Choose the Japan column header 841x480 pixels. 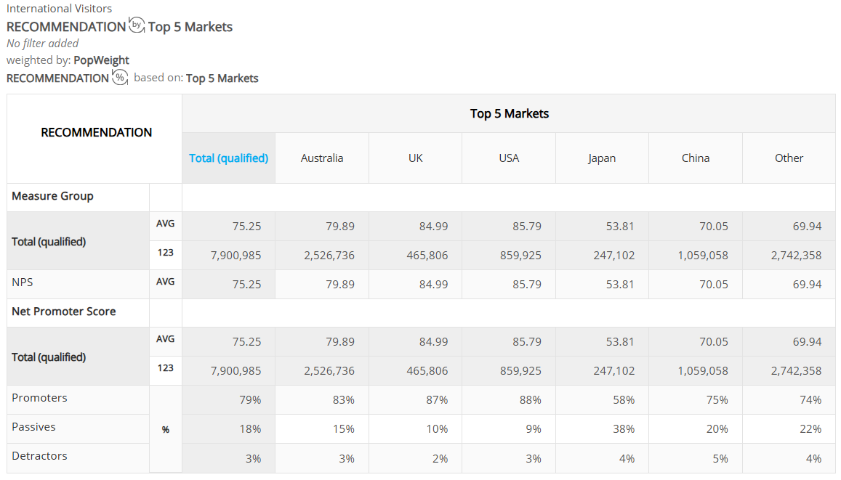click(602, 158)
